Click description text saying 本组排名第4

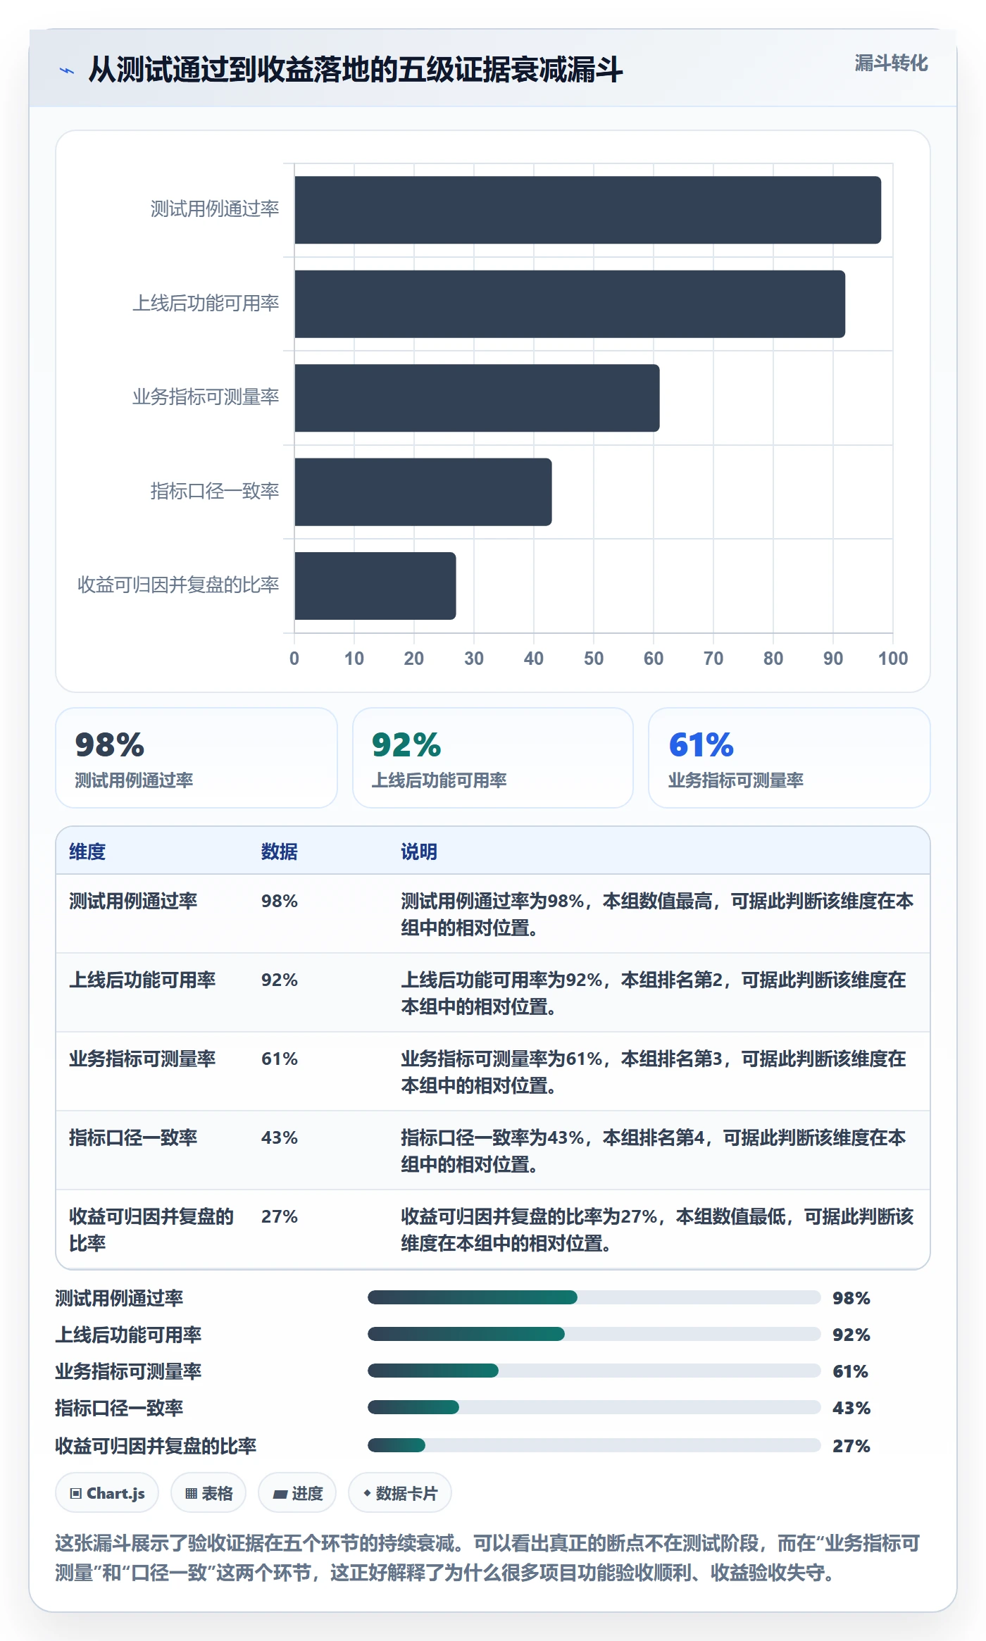(x=654, y=1137)
